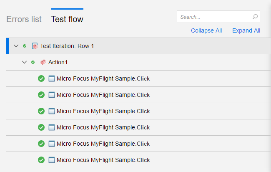Click the fifth step's window icon

52,144
